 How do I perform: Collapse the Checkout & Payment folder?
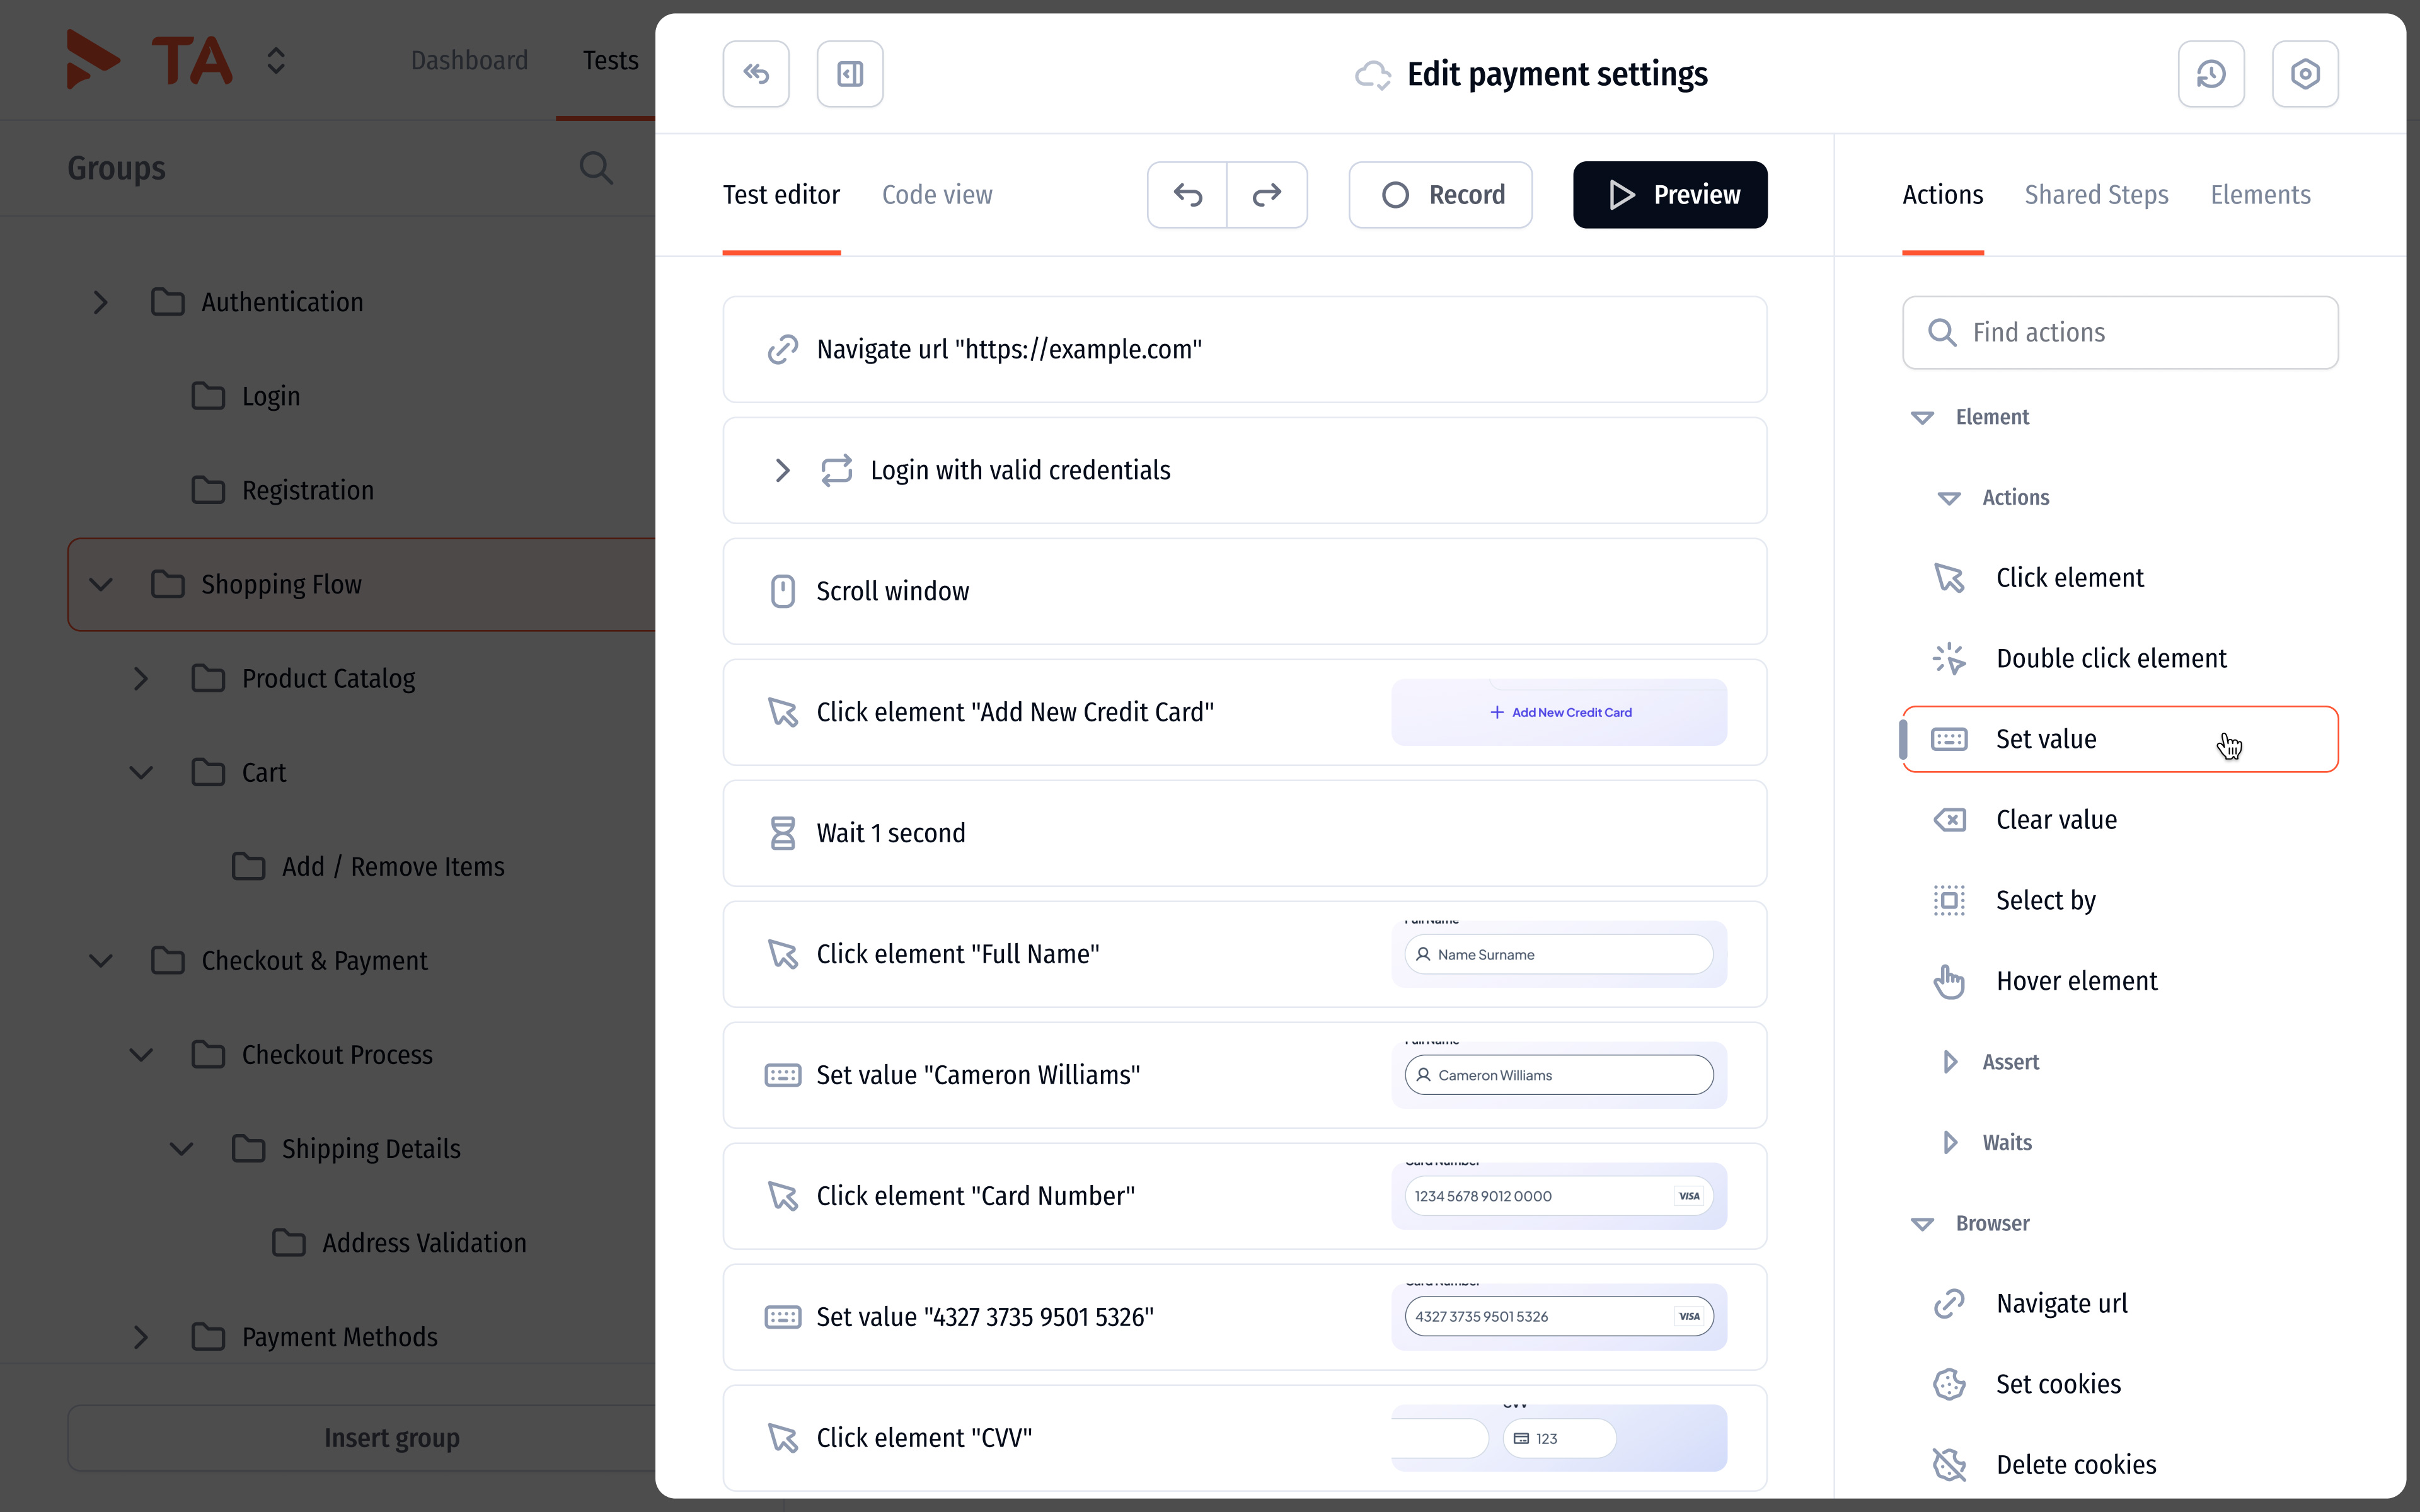click(100, 961)
